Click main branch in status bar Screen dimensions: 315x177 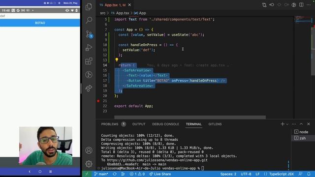[x=101, y=174]
